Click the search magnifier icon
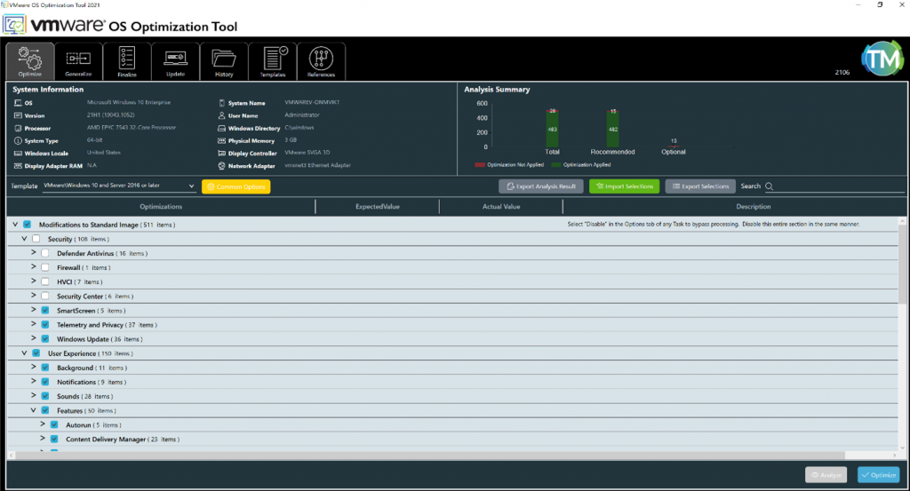910x491 pixels. point(769,186)
